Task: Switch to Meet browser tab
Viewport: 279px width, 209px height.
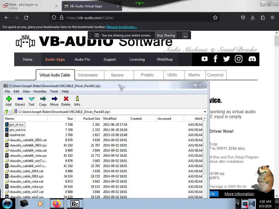Action: click(30, 6)
